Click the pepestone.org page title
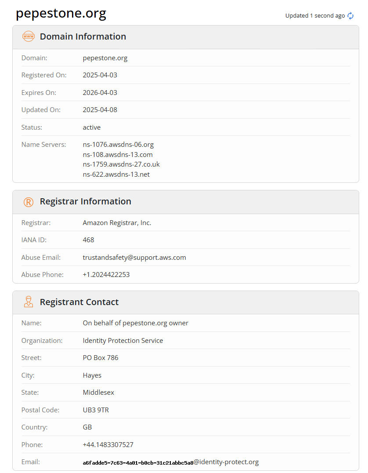The width and height of the screenshot is (368, 473). tap(61, 13)
